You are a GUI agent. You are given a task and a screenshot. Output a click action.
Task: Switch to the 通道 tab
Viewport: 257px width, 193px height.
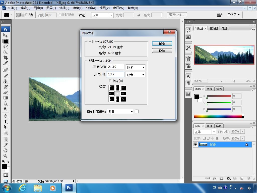tap(210, 126)
